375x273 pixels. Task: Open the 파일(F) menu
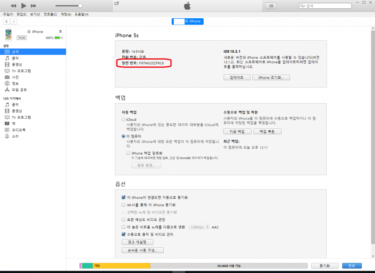[8, 14]
